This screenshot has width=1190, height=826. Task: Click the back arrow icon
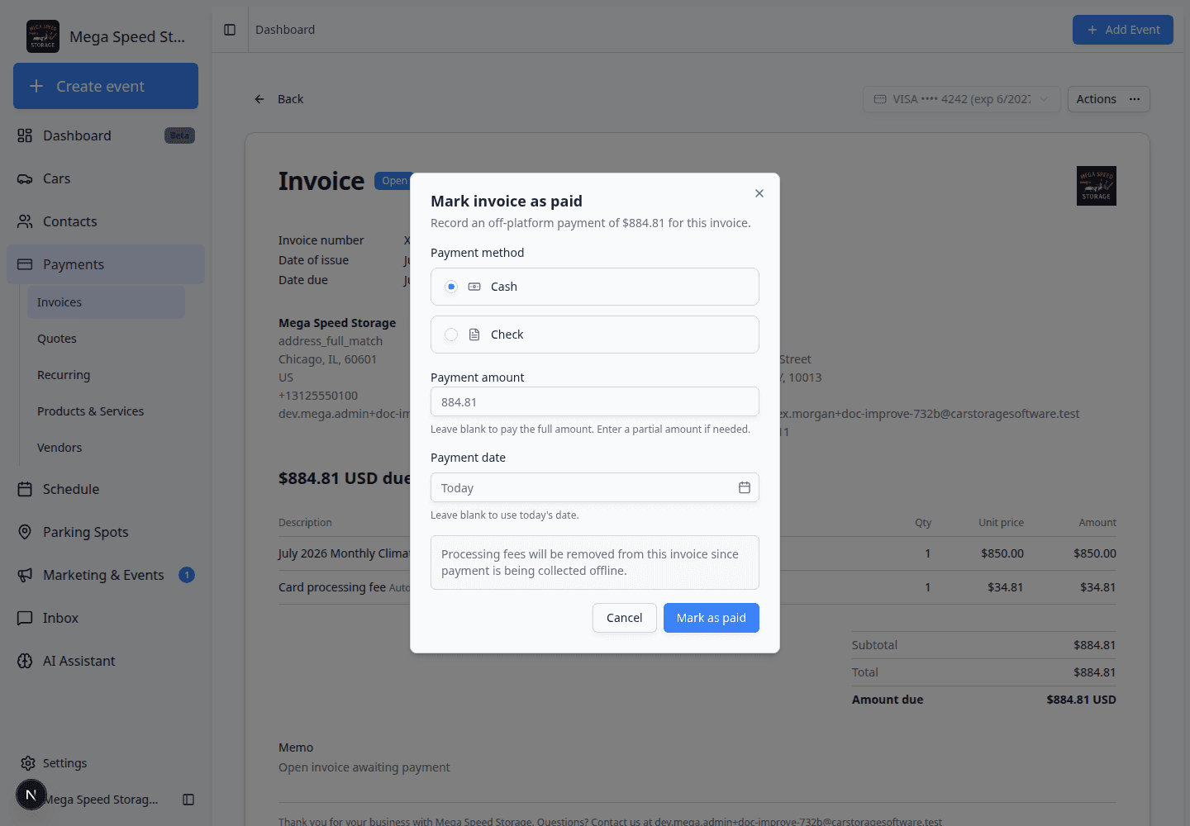pyautogui.click(x=259, y=99)
